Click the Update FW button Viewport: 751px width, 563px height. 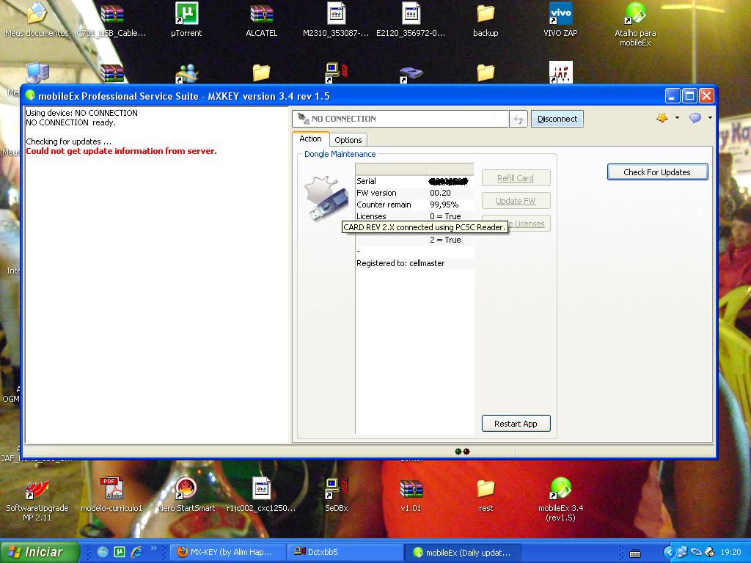[x=516, y=201]
